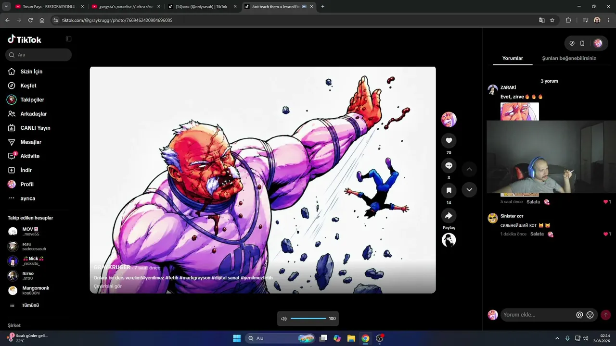Switch to Şunları beğenebilirsiniz tab

click(x=569, y=58)
